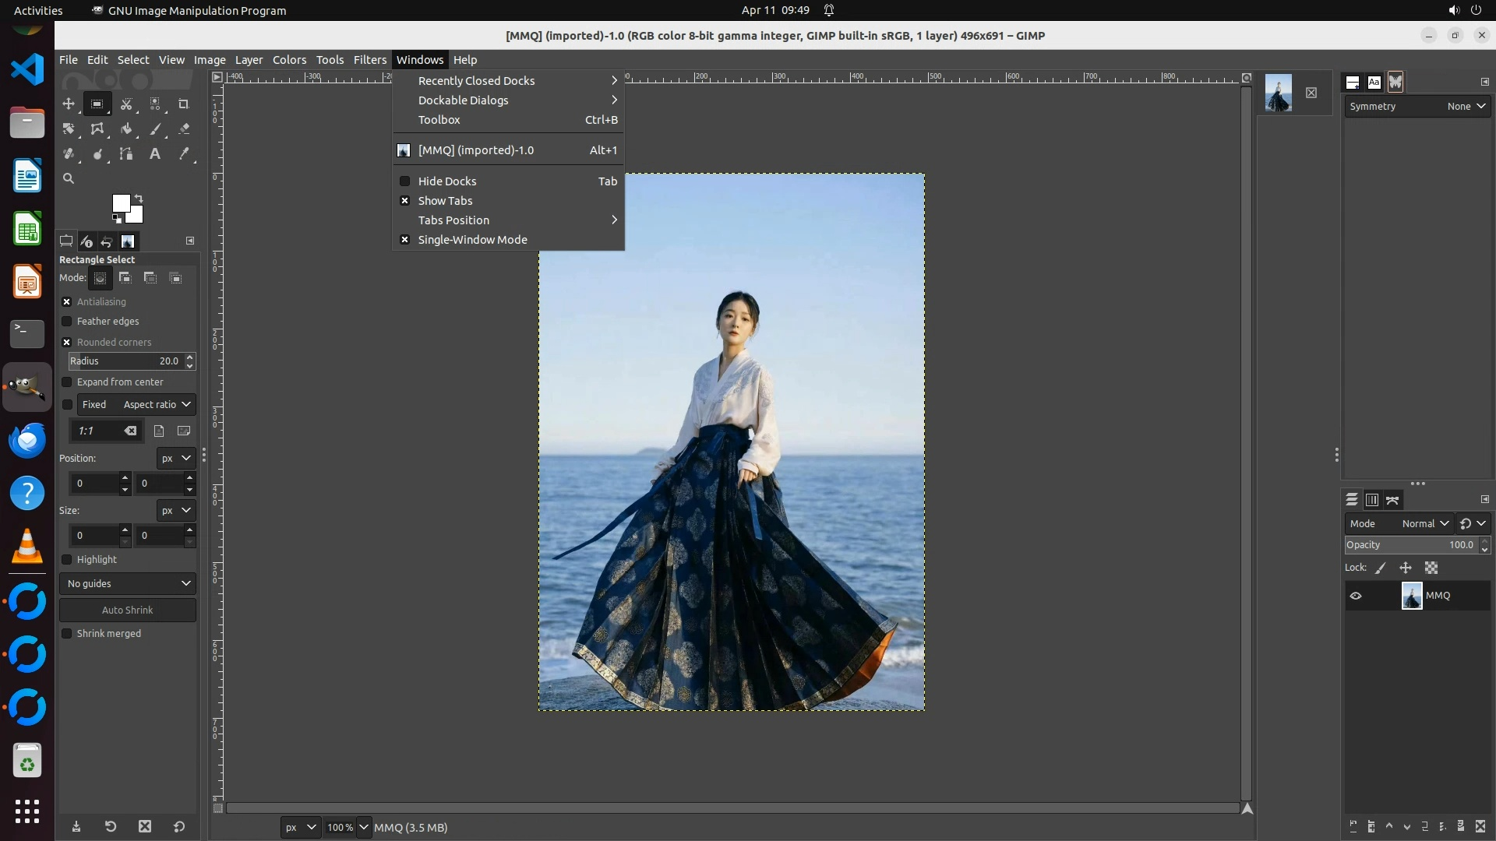This screenshot has height=841, width=1496.
Task: Enable the Feather edges checkbox
Action: click(67, 322)
